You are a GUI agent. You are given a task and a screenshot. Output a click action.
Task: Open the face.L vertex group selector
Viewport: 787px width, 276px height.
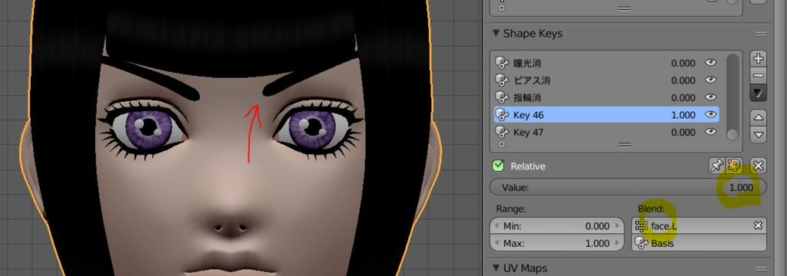[699, 226]
